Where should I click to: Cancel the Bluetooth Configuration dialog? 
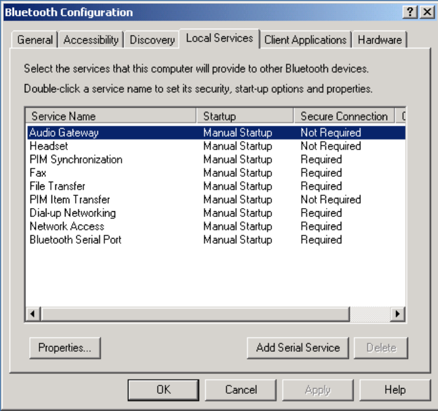241,390
